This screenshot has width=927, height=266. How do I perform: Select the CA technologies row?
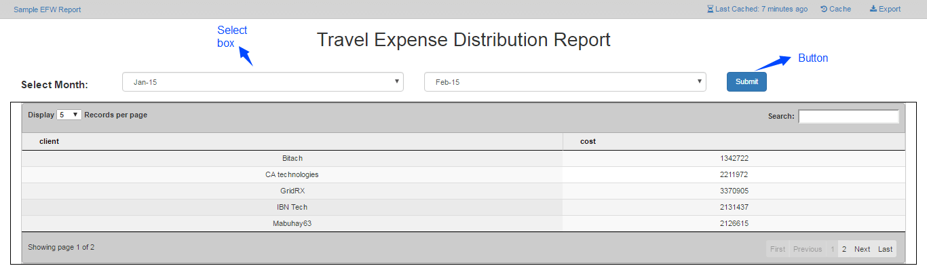pos(463,174)
